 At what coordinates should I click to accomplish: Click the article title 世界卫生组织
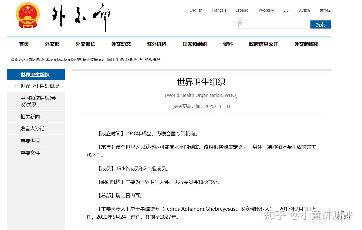coord(201,82)
